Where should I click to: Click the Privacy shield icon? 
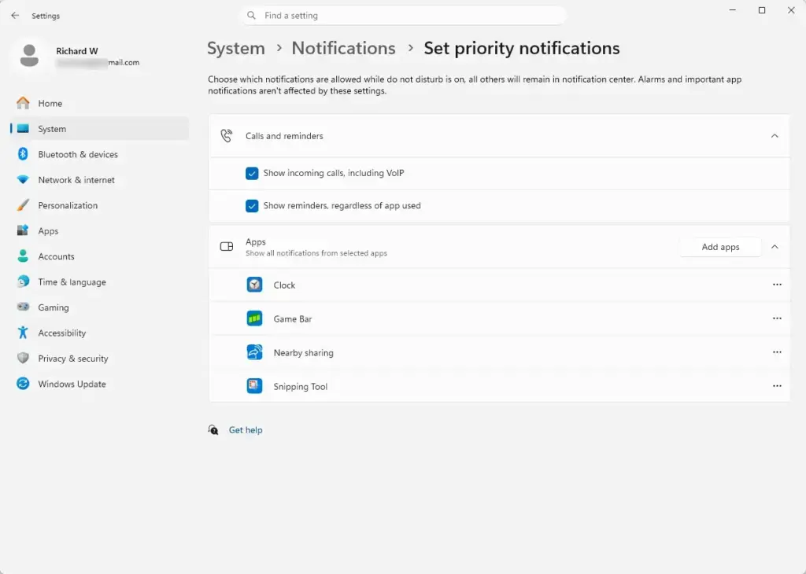coord(23,359)
